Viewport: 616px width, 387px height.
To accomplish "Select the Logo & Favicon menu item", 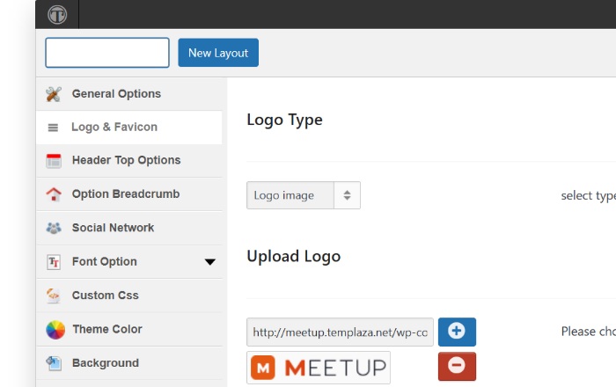I will click(129, 128).
